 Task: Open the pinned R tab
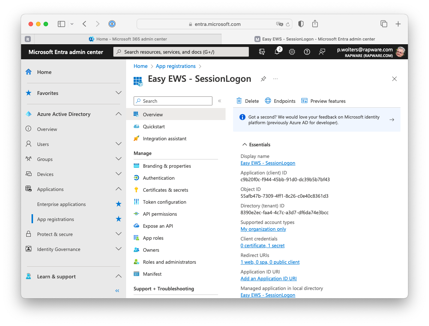pyautogui.click(x=28, y=39)
